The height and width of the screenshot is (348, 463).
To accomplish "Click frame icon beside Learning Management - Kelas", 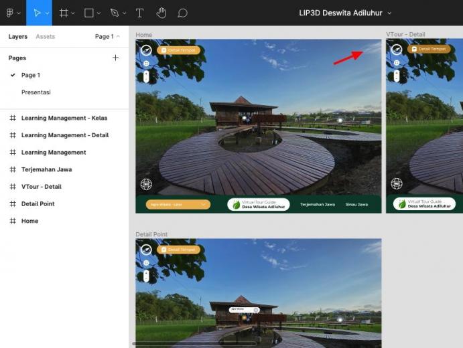I will (13, 118).
